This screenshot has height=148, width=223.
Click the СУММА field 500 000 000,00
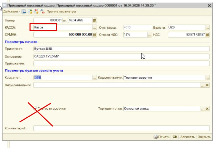pos(63,34)
